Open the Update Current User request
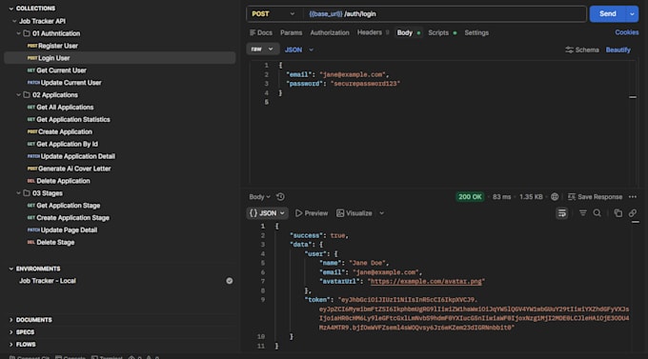648x359 pixels. coord(120,83)
